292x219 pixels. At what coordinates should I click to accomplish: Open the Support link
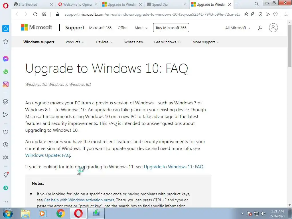coord(75,28)
